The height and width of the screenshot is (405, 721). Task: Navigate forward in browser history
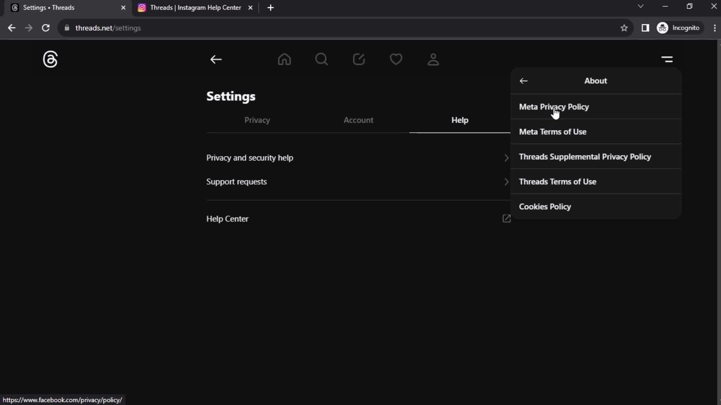pos(29,28)
